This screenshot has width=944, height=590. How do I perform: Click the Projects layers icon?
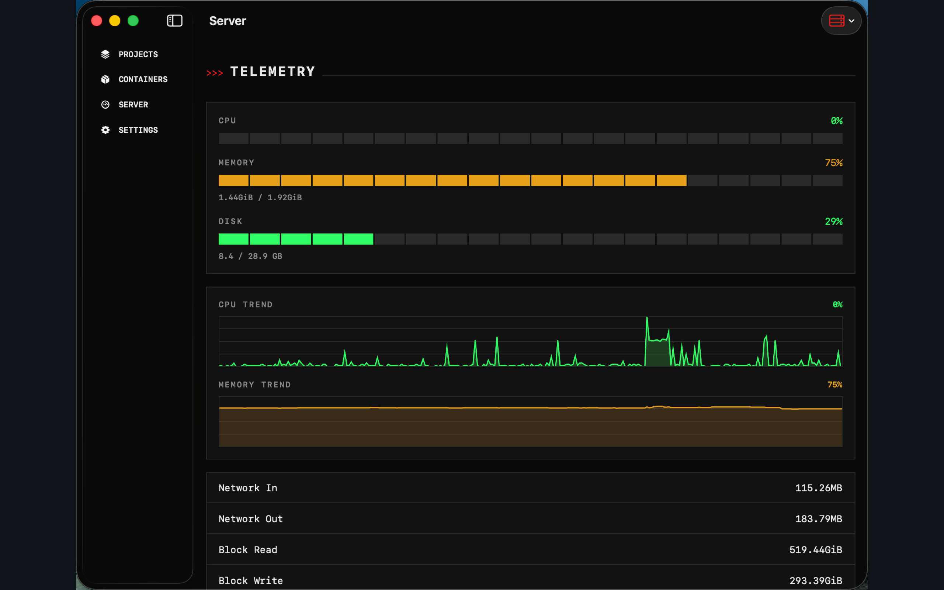(x=105, y=54)
